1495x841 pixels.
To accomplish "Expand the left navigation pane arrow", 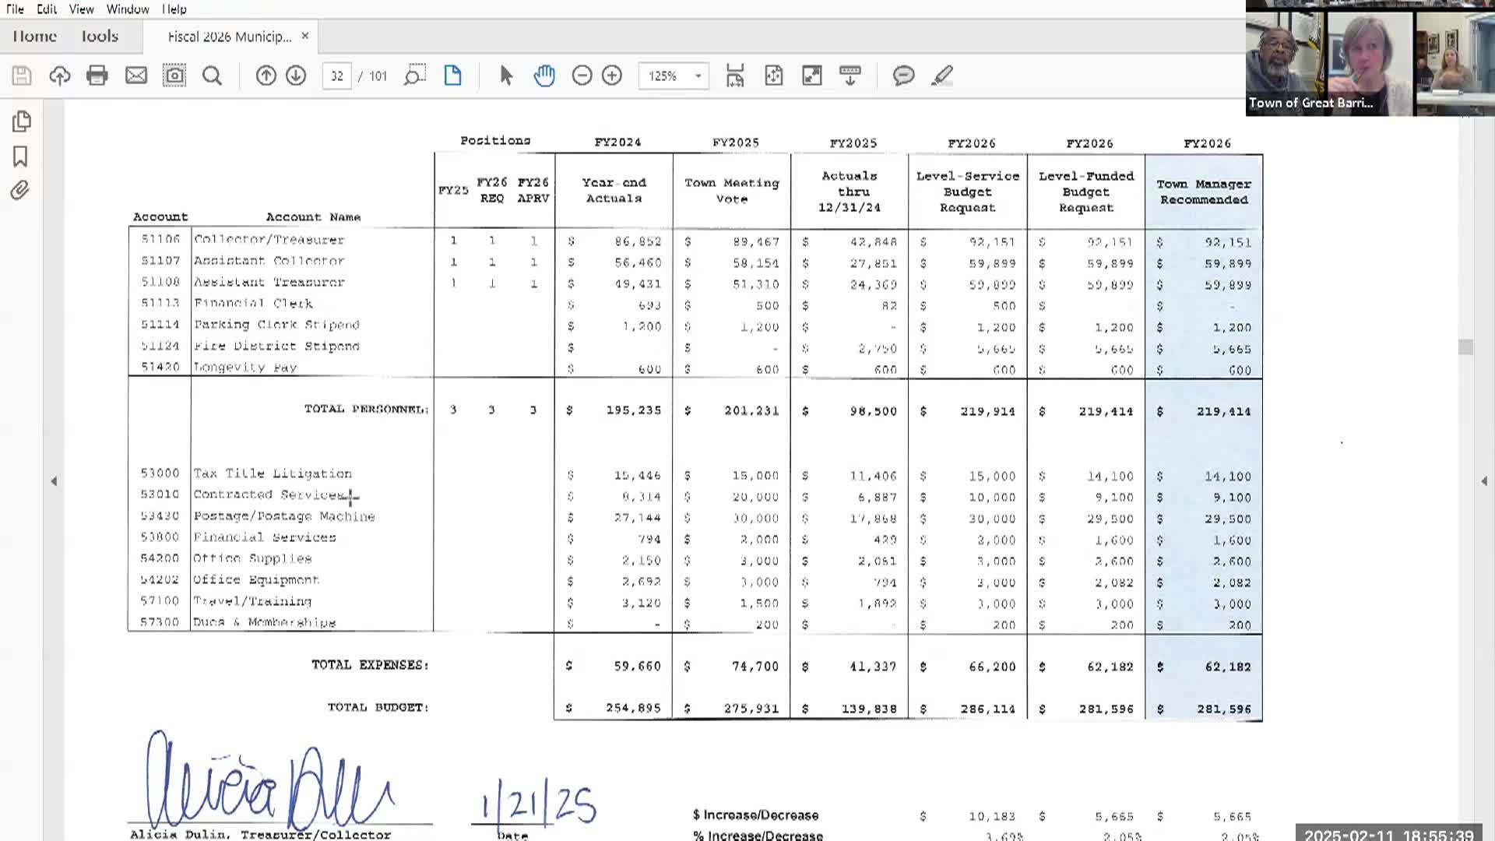I will pos(54,481).
